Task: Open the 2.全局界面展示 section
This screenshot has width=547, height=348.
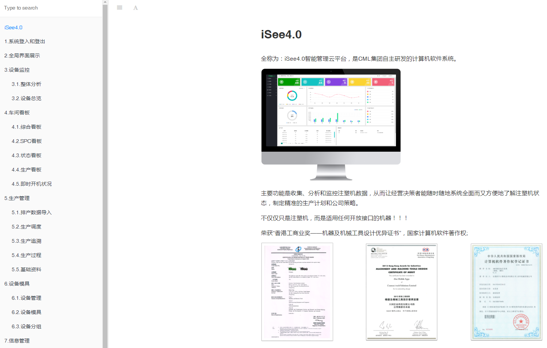Action: pos(22,56)
